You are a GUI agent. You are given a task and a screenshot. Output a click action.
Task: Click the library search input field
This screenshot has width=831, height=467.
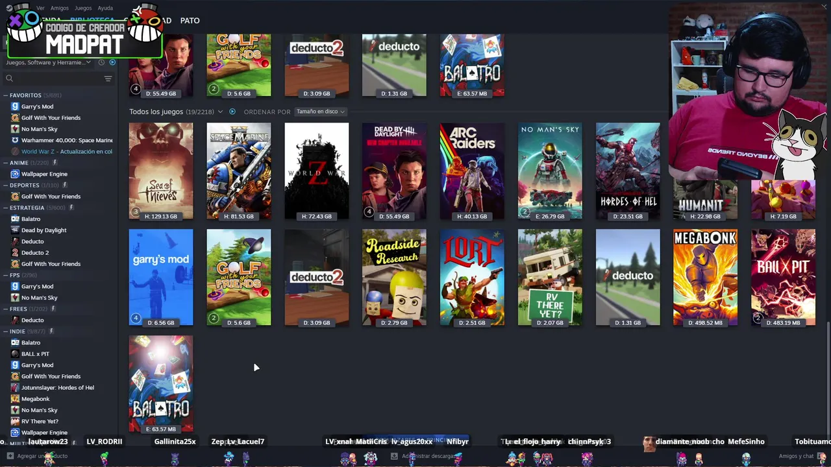(x=57, y=78)
